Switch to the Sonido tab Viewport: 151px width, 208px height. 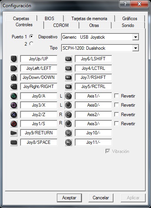128,25
